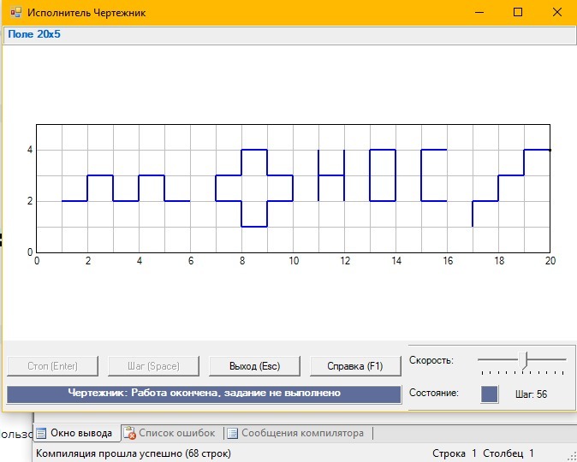Click the x-axis label 10

click(294, 261)
